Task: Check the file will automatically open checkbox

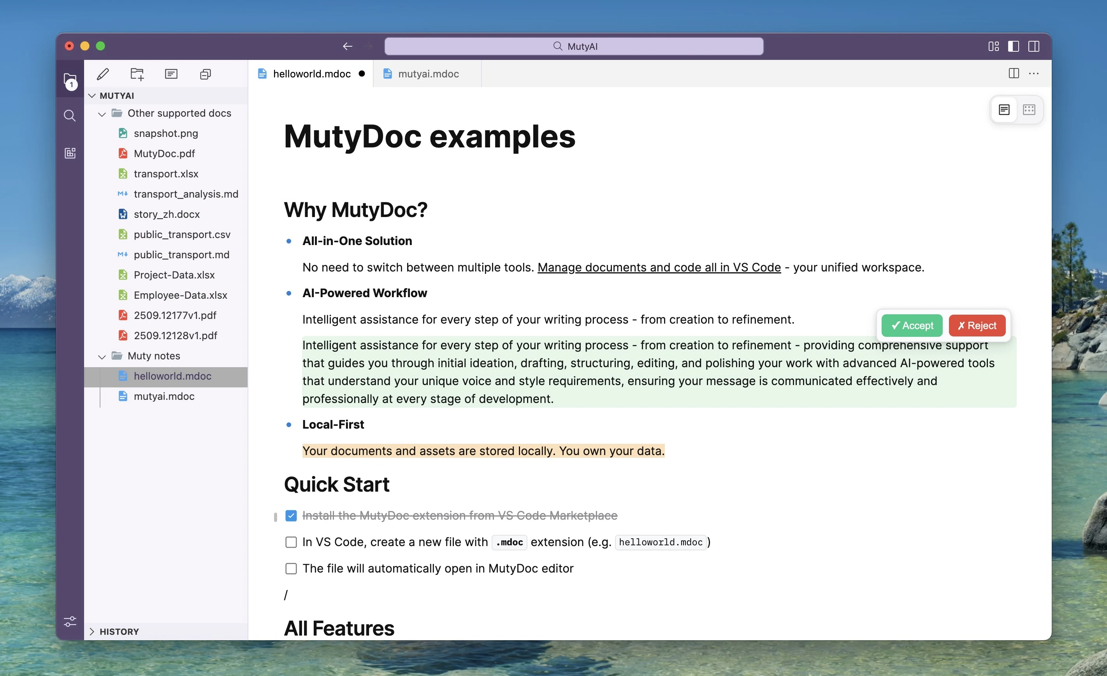Action: click(291, 569)
